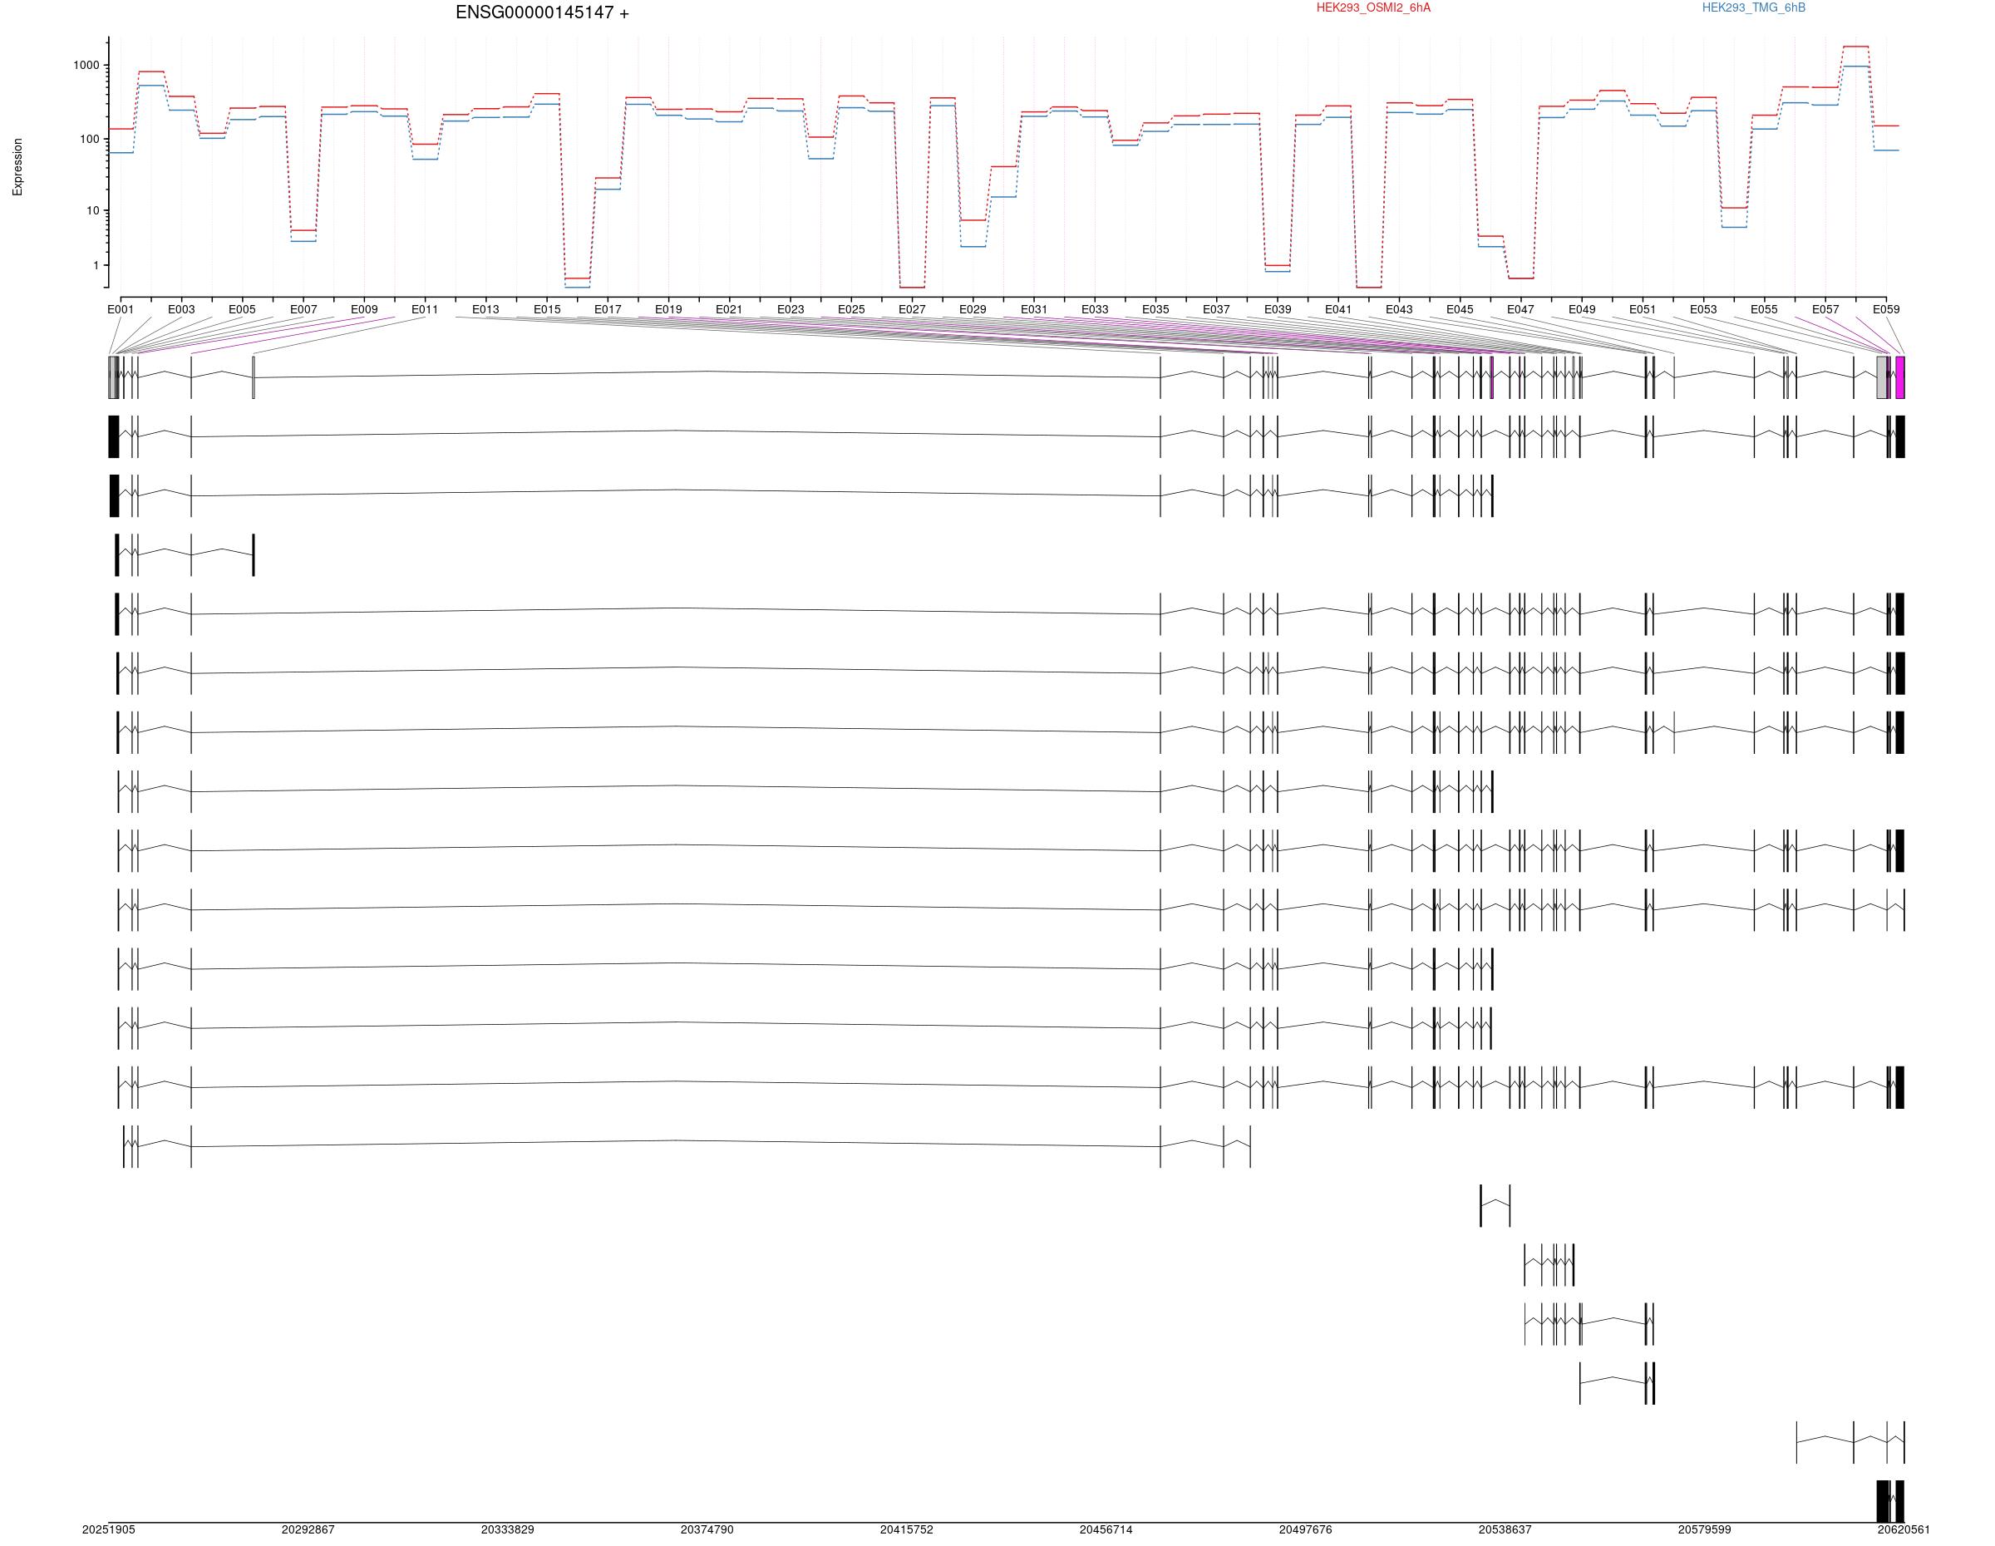Select the HEK293_OSMI2_6hA legend label
Viewport: 1995px width, 1546px height.
[x=1373, y=8]
